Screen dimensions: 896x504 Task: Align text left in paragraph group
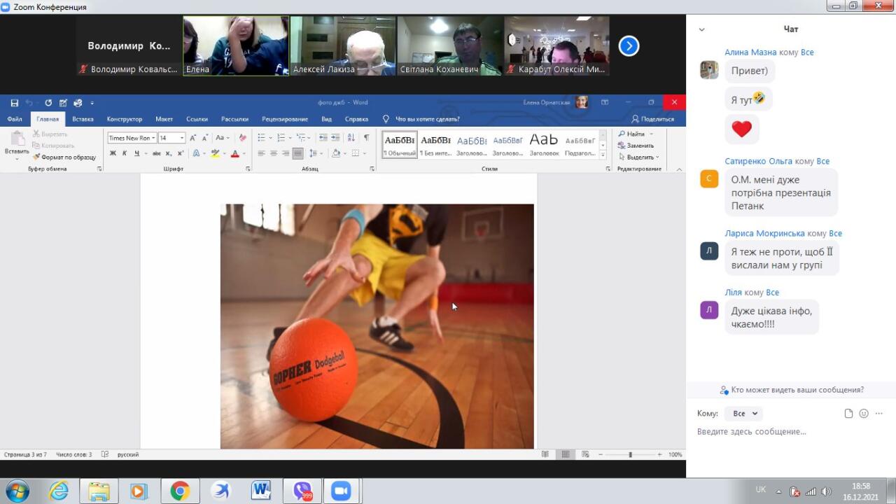261,153
